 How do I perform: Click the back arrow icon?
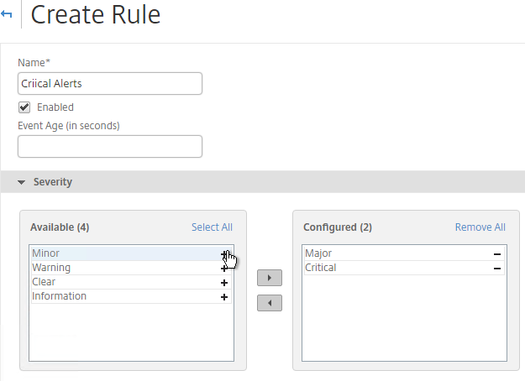[x=6, y=14]
